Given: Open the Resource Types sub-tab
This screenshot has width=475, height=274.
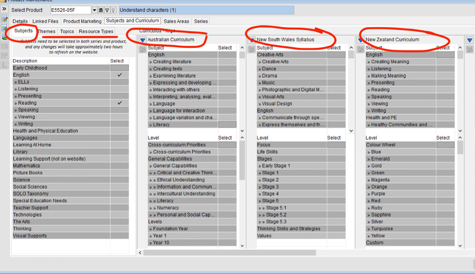Looking at the screenshot, I should pyautogui.click(x=96, y=32).
